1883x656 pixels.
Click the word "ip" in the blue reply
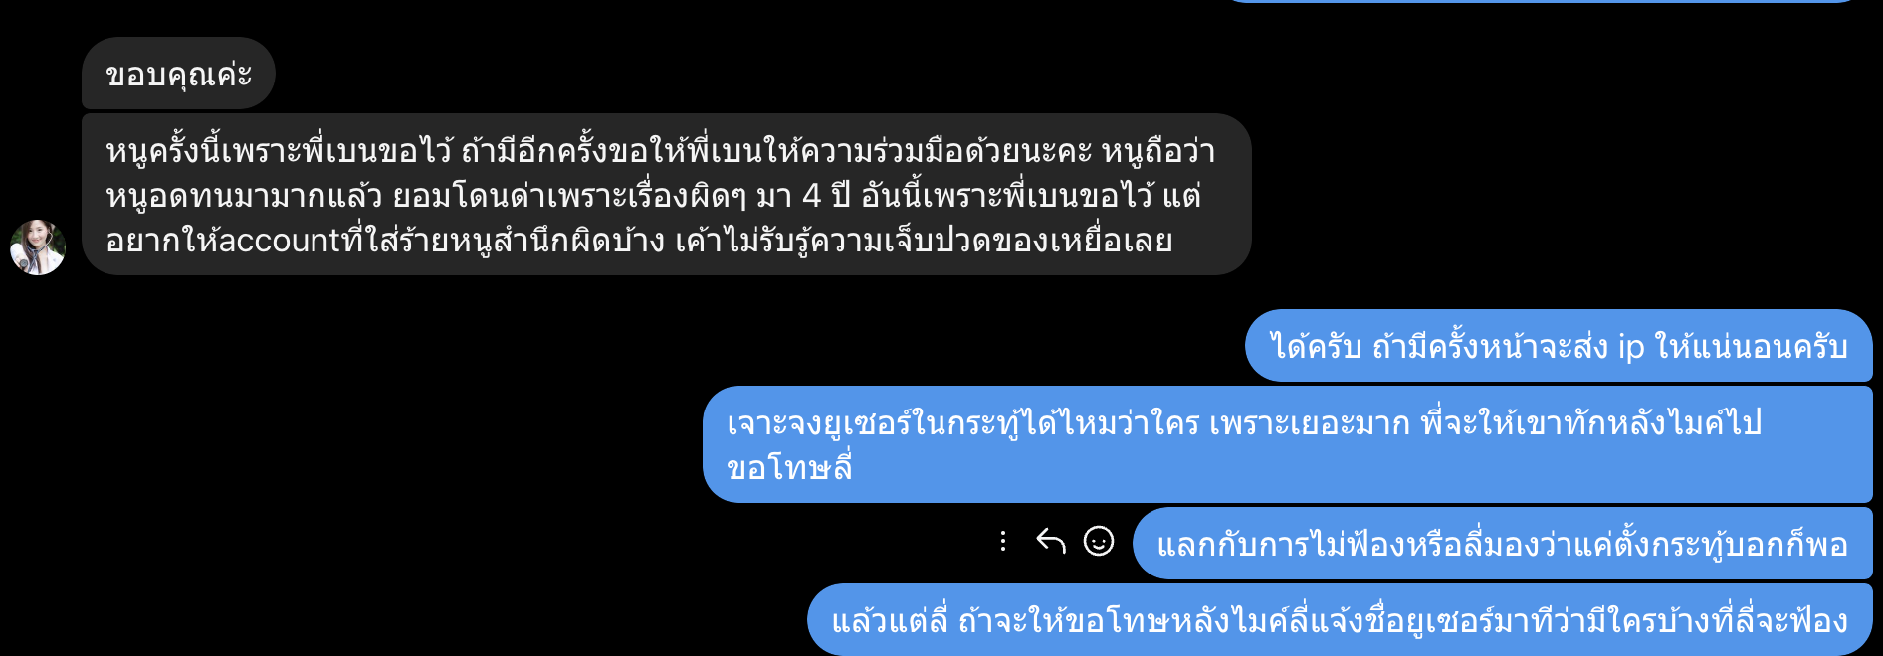(1631, 347)
